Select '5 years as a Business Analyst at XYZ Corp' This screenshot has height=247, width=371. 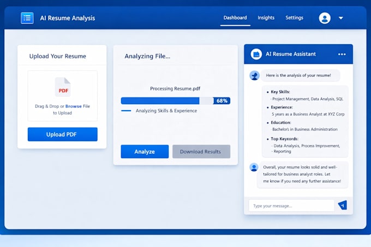click(308, 114)
